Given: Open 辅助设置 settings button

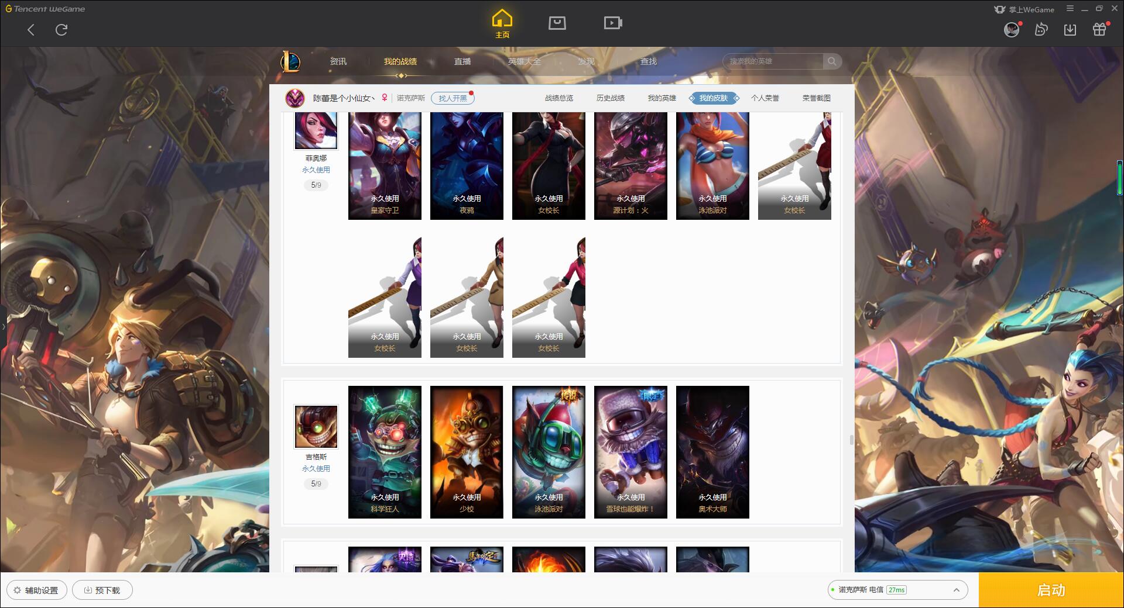Looking at the screenshot, I should click(x=36, y=590).
